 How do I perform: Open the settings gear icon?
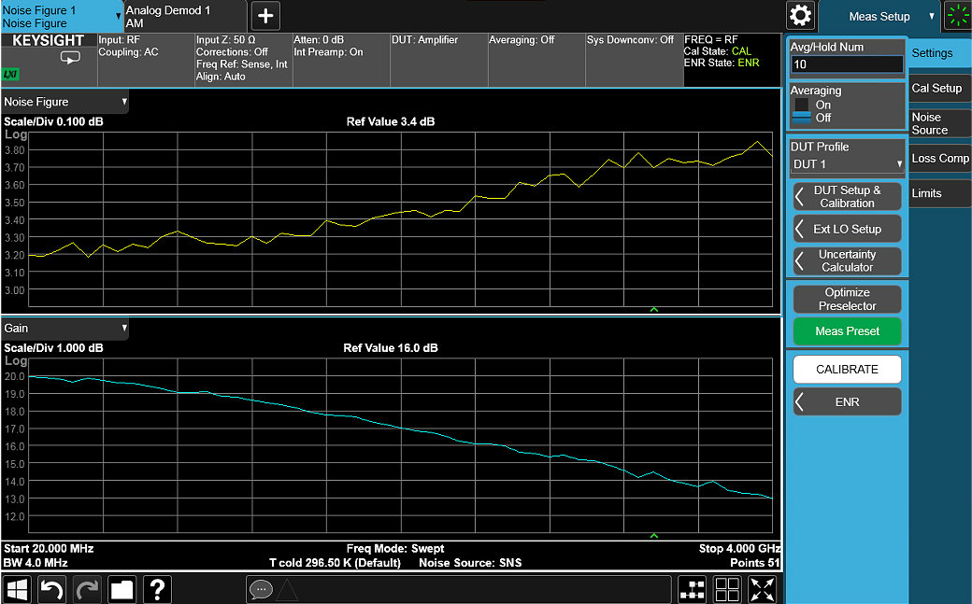tap(801, 16)
